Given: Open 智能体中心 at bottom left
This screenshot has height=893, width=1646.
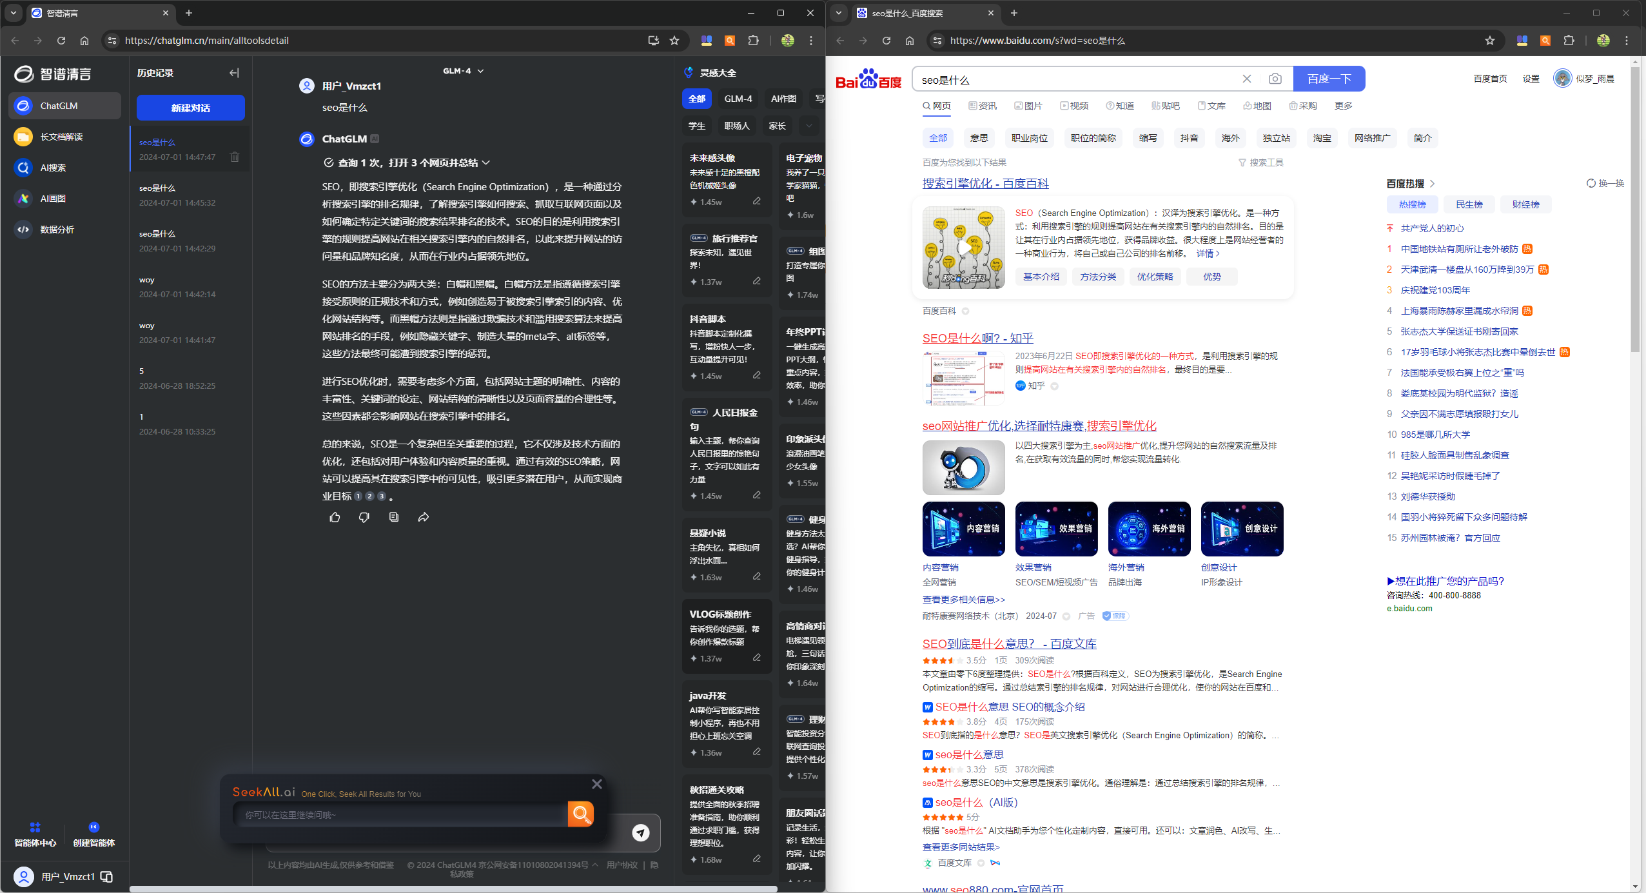Looking at the screenshot, I should (x=35, y=835).
